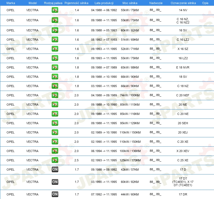Screen dimensions: 214x199
Task: Click body code 88_, 89_ in the 17 D row
Action: 155,169
